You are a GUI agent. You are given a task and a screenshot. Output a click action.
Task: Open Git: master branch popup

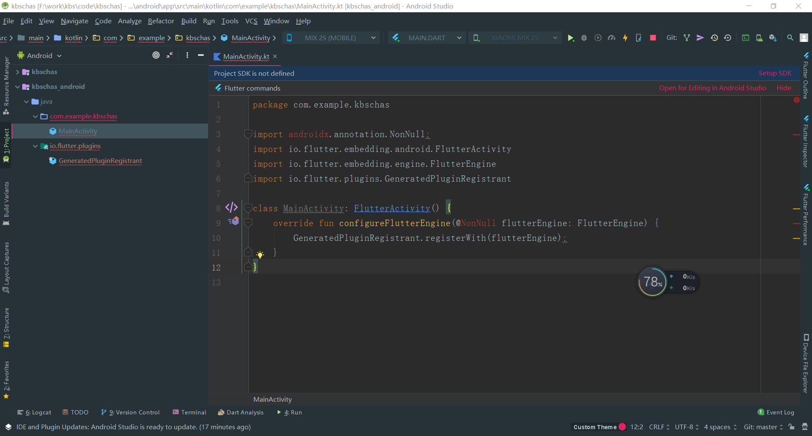[x=763, y=427]
